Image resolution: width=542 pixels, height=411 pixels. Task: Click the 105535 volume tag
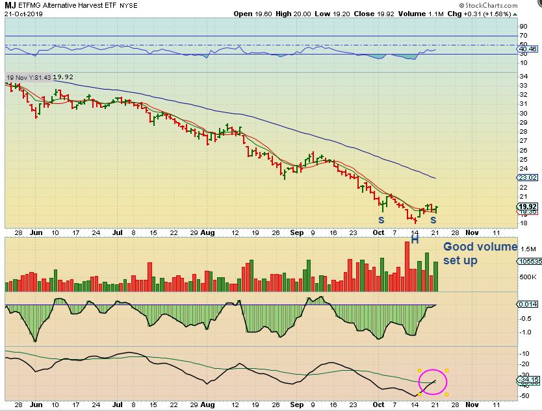(x=530, y=262)
